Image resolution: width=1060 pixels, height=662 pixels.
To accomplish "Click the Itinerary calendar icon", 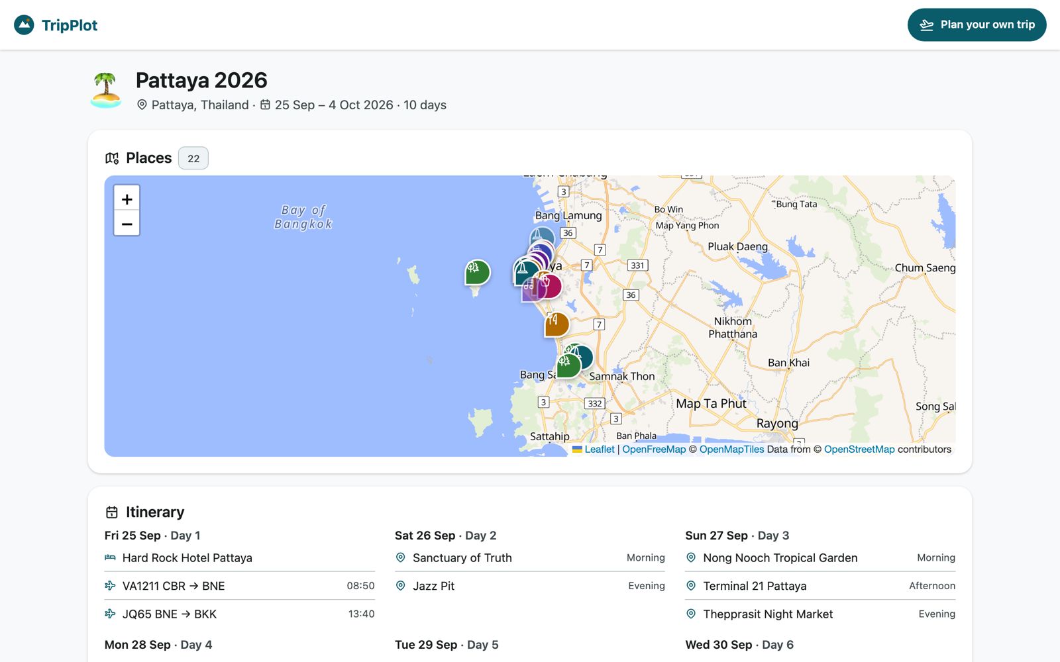I will coord(112,512).
